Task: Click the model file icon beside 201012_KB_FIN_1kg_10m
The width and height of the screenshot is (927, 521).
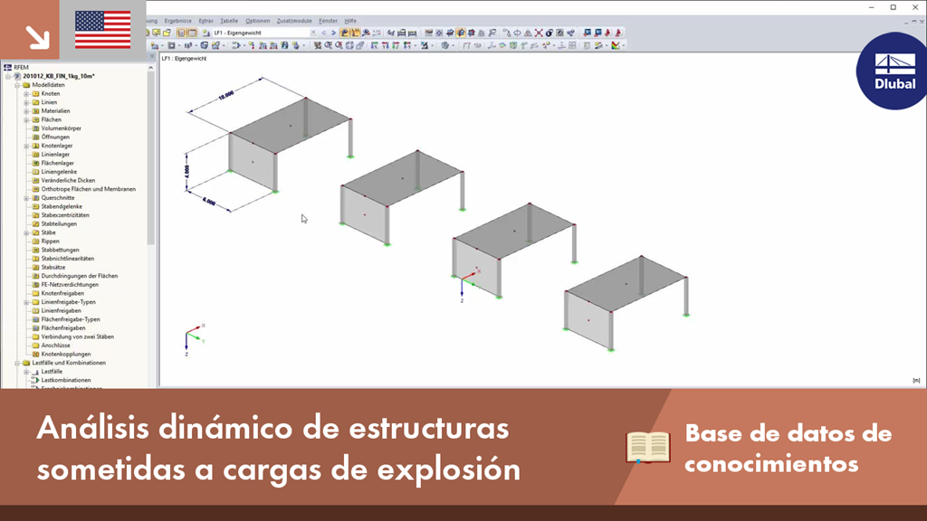Action: point(17,76)
